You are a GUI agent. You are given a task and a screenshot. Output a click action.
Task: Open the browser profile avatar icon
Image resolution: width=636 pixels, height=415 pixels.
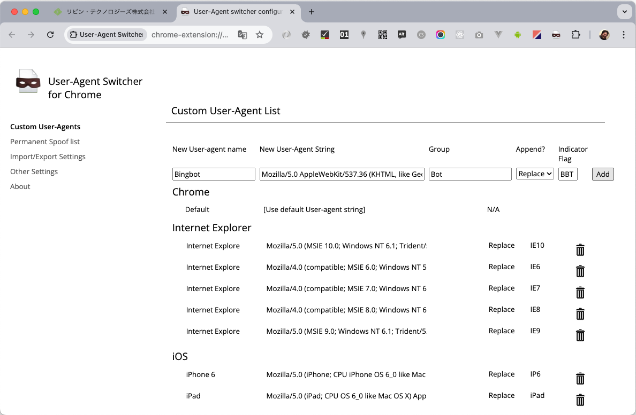pyautogui.click(x=604, y=35)
